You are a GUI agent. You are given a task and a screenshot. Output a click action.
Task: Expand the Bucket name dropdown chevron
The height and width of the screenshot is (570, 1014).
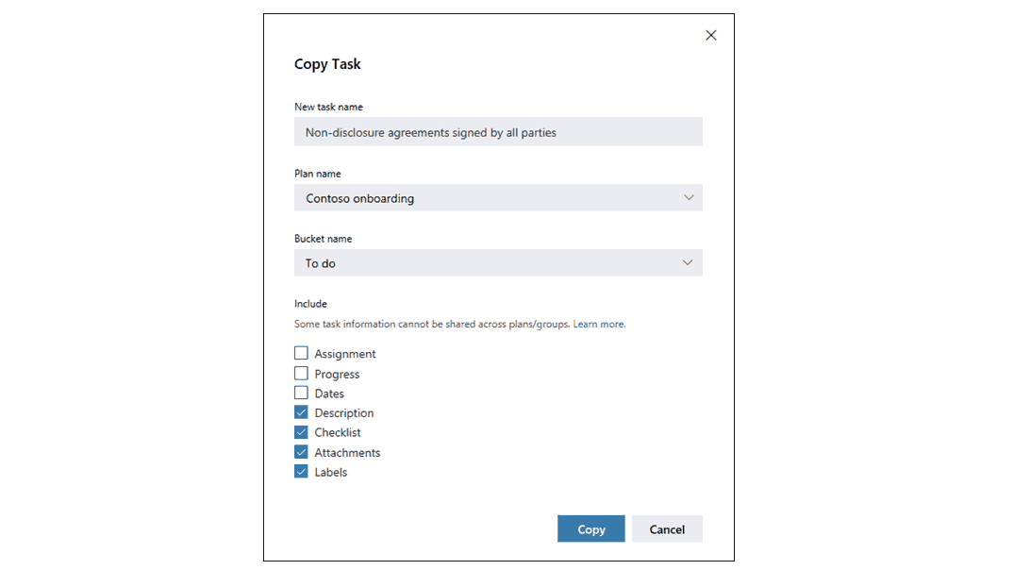[688, 262]
